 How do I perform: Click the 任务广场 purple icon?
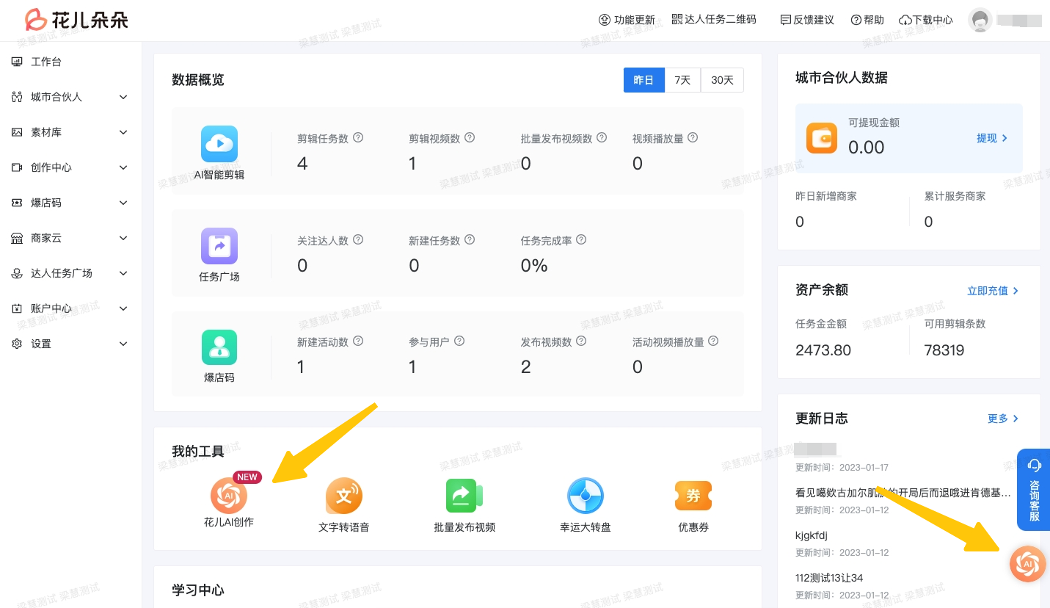(x=219, y=246)
